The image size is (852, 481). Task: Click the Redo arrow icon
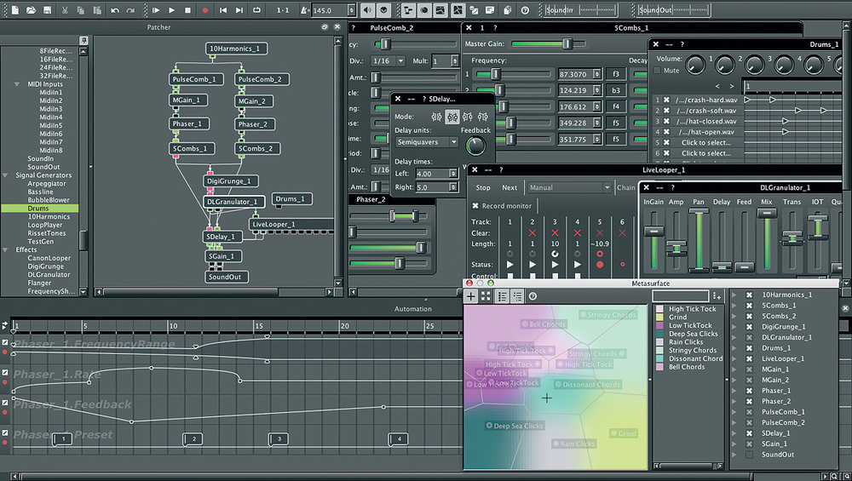130,9
